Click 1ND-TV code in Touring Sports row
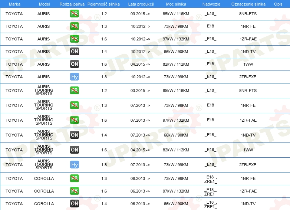 point(248,135)
